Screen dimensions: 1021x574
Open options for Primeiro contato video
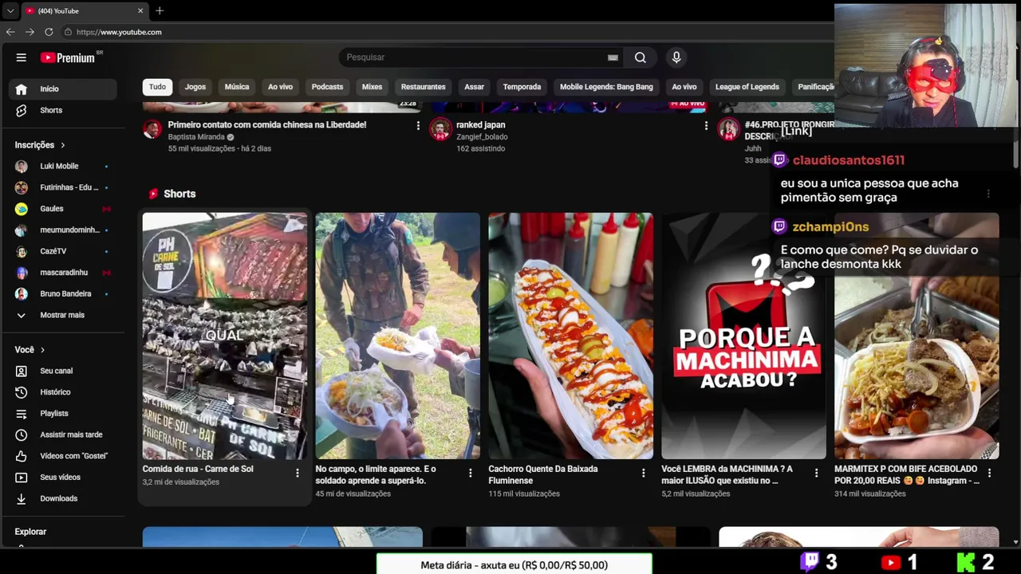418,126
